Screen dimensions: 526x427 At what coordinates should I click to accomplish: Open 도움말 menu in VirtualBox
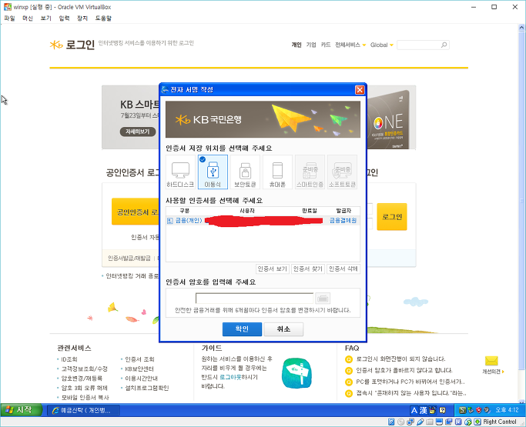coord(103,18)
